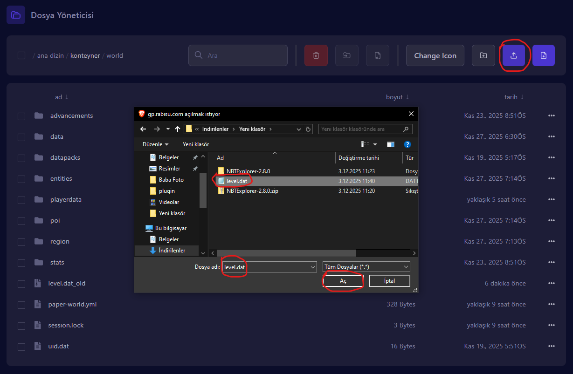Click the upload file icon button
This screenshot has height=374, width=573.
click(x=513, y=55)
